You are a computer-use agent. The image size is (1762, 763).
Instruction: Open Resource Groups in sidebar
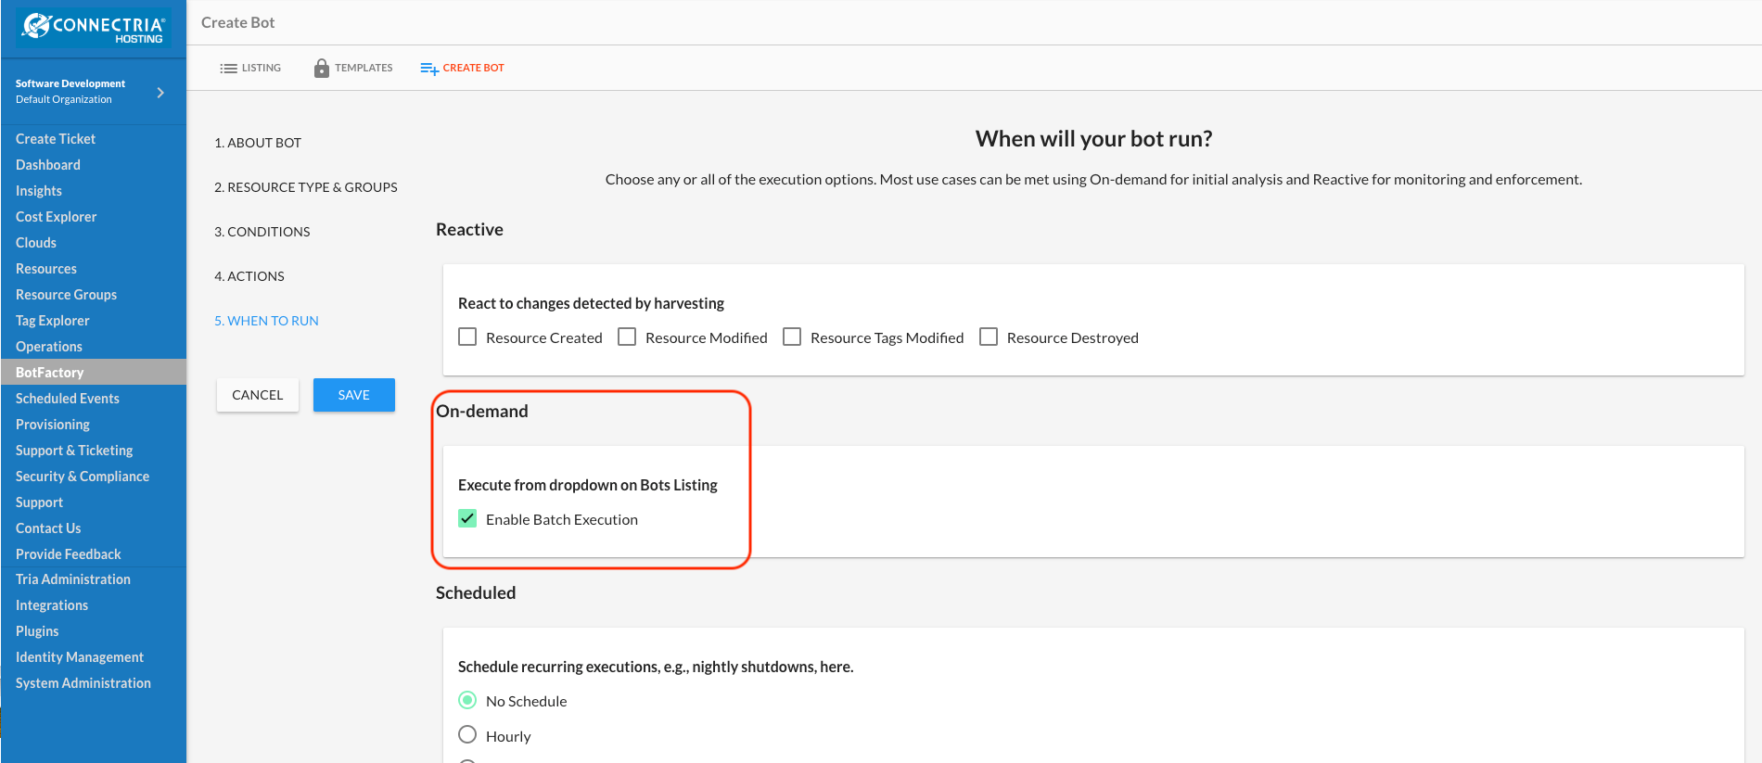pyautogui.click(x=66, y=295)
